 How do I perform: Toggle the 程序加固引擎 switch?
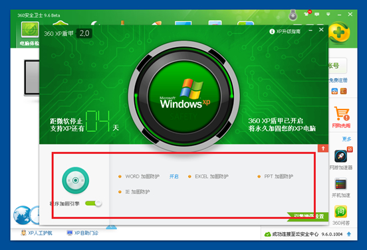click(x=93, y=204)
